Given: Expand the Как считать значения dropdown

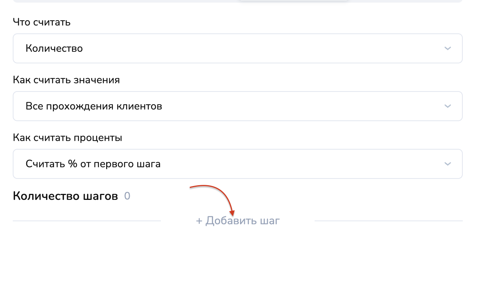Looking at the screenshot, I should [237, 106].
